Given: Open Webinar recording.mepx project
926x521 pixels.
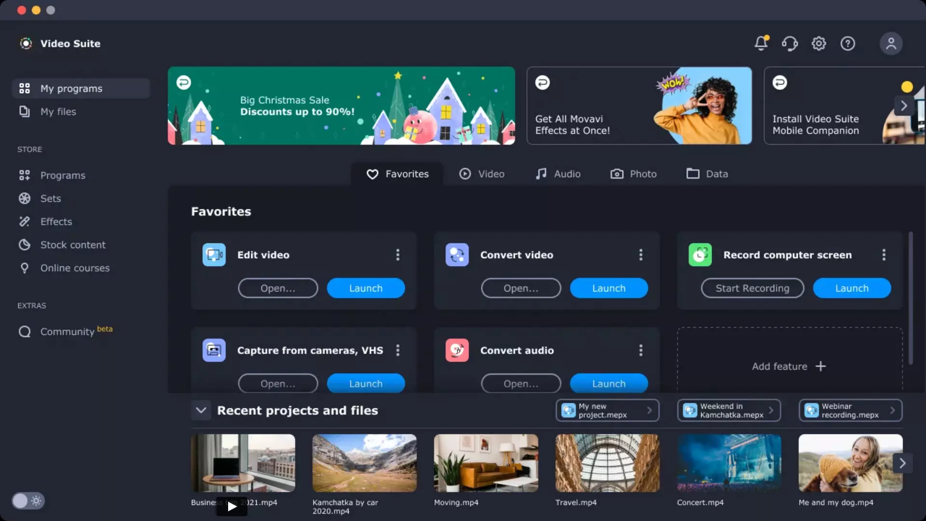Looking at the screenshot, I should click(x=850, y=411).
